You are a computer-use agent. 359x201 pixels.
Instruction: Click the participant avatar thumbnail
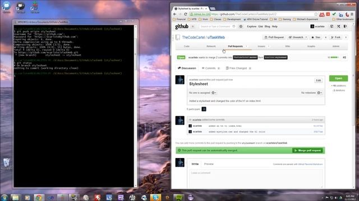[x=204, y=109]
